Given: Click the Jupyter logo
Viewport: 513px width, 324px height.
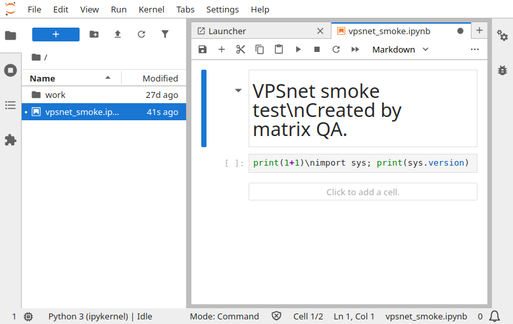Looking at the screenshot, I should [11, 9].
